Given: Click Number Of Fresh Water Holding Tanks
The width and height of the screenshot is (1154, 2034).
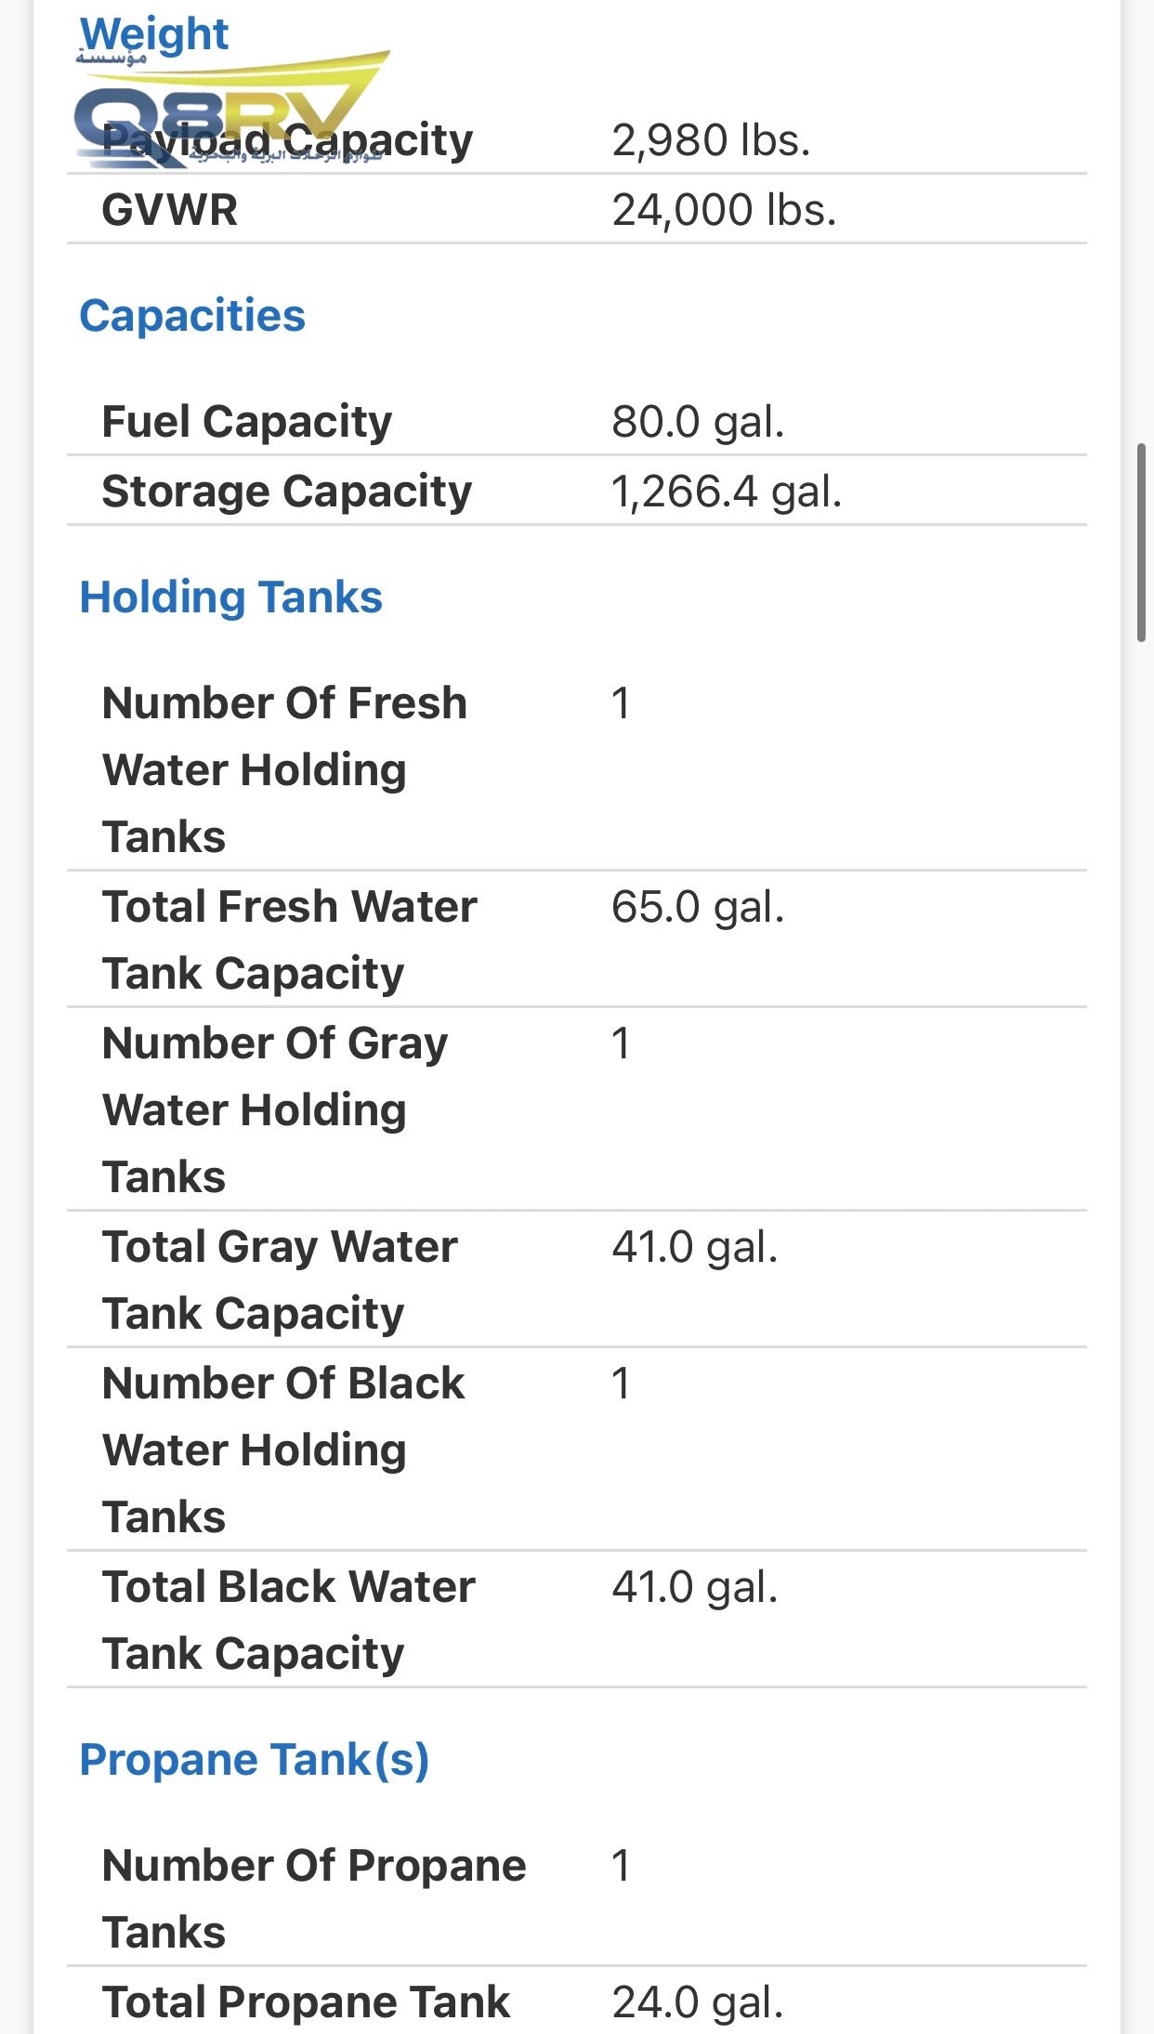Looking at the screenshot, I should (x=284, y=769).
